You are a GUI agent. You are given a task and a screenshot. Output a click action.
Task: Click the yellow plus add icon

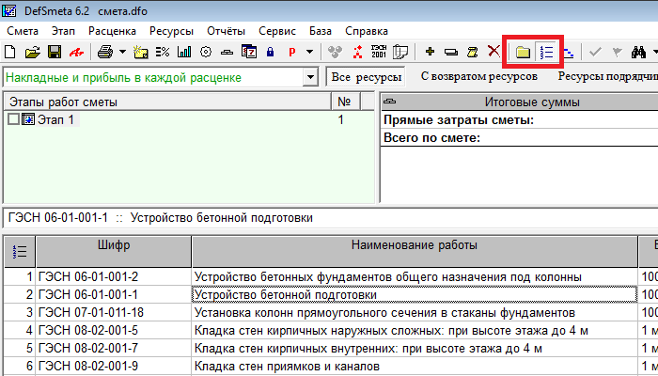tap(430, 50)
